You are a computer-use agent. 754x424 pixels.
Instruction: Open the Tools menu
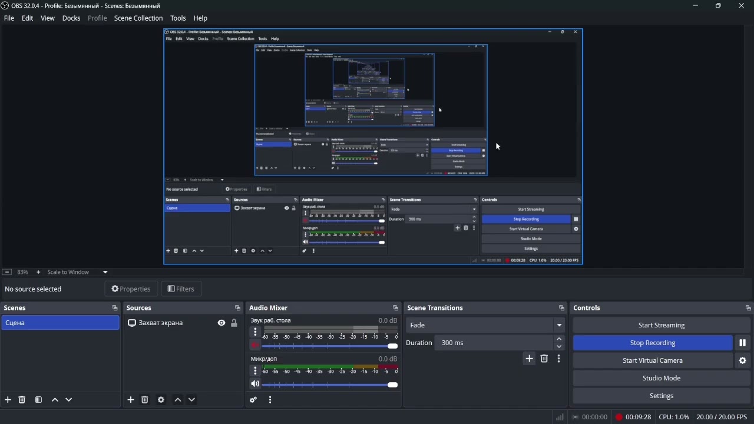178,18
